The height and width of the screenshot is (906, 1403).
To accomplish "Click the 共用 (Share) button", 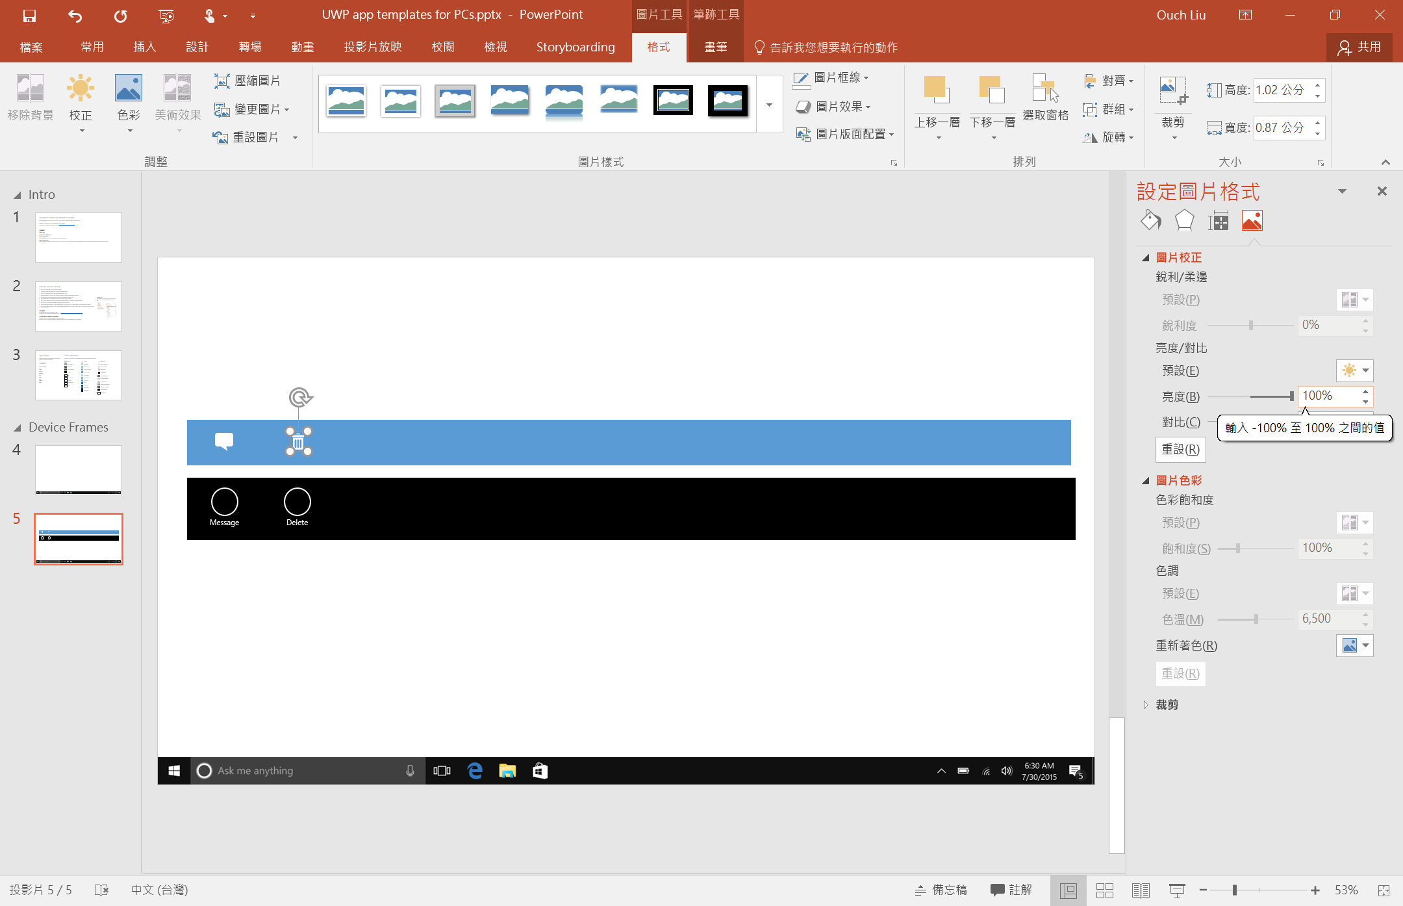I will (x=1359, y=47).
